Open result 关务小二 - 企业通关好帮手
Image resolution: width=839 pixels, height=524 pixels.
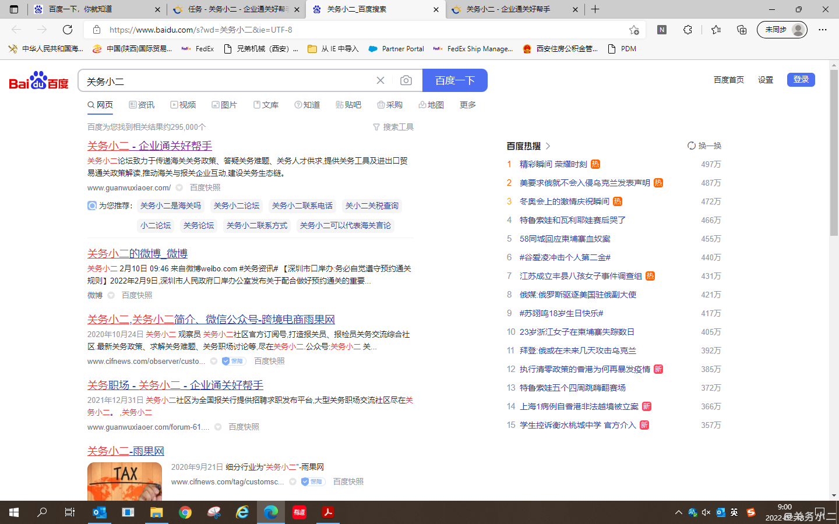click(x=150, y=146)
